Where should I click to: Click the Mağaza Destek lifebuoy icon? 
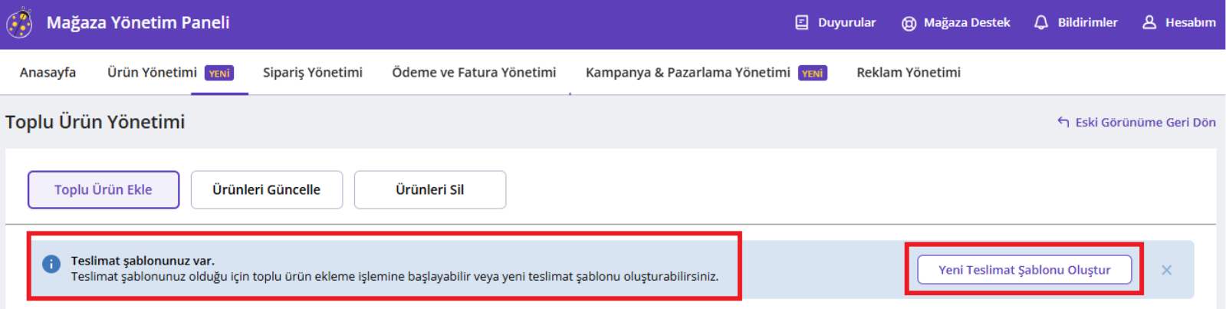coord(909,23)
